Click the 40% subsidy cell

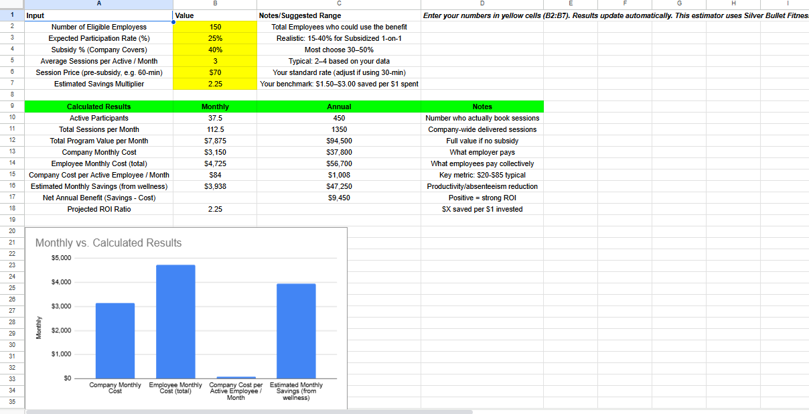pyautogui.click(x=215, y=50)
